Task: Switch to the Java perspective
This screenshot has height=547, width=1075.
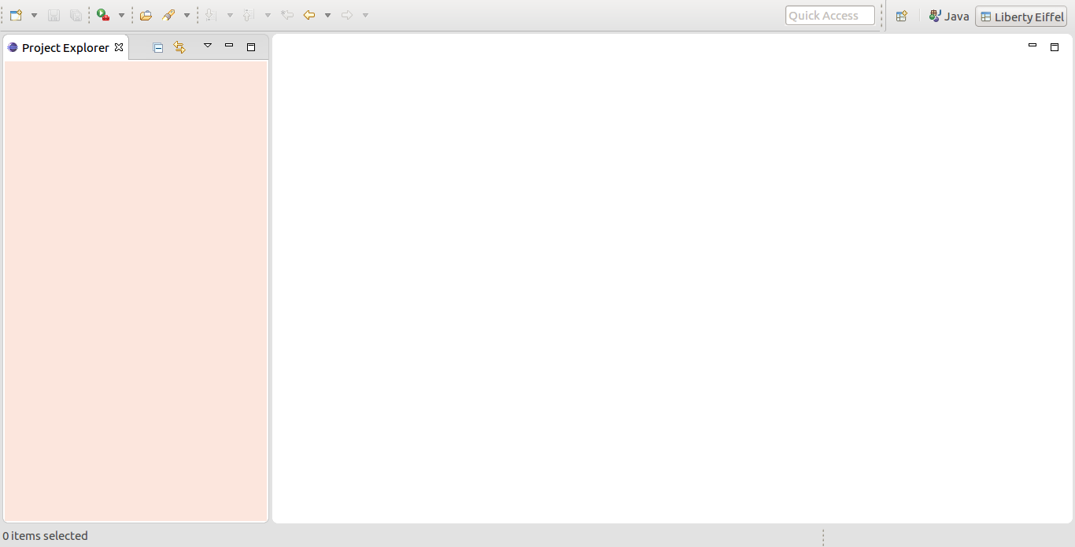Action: coord(949,16)
